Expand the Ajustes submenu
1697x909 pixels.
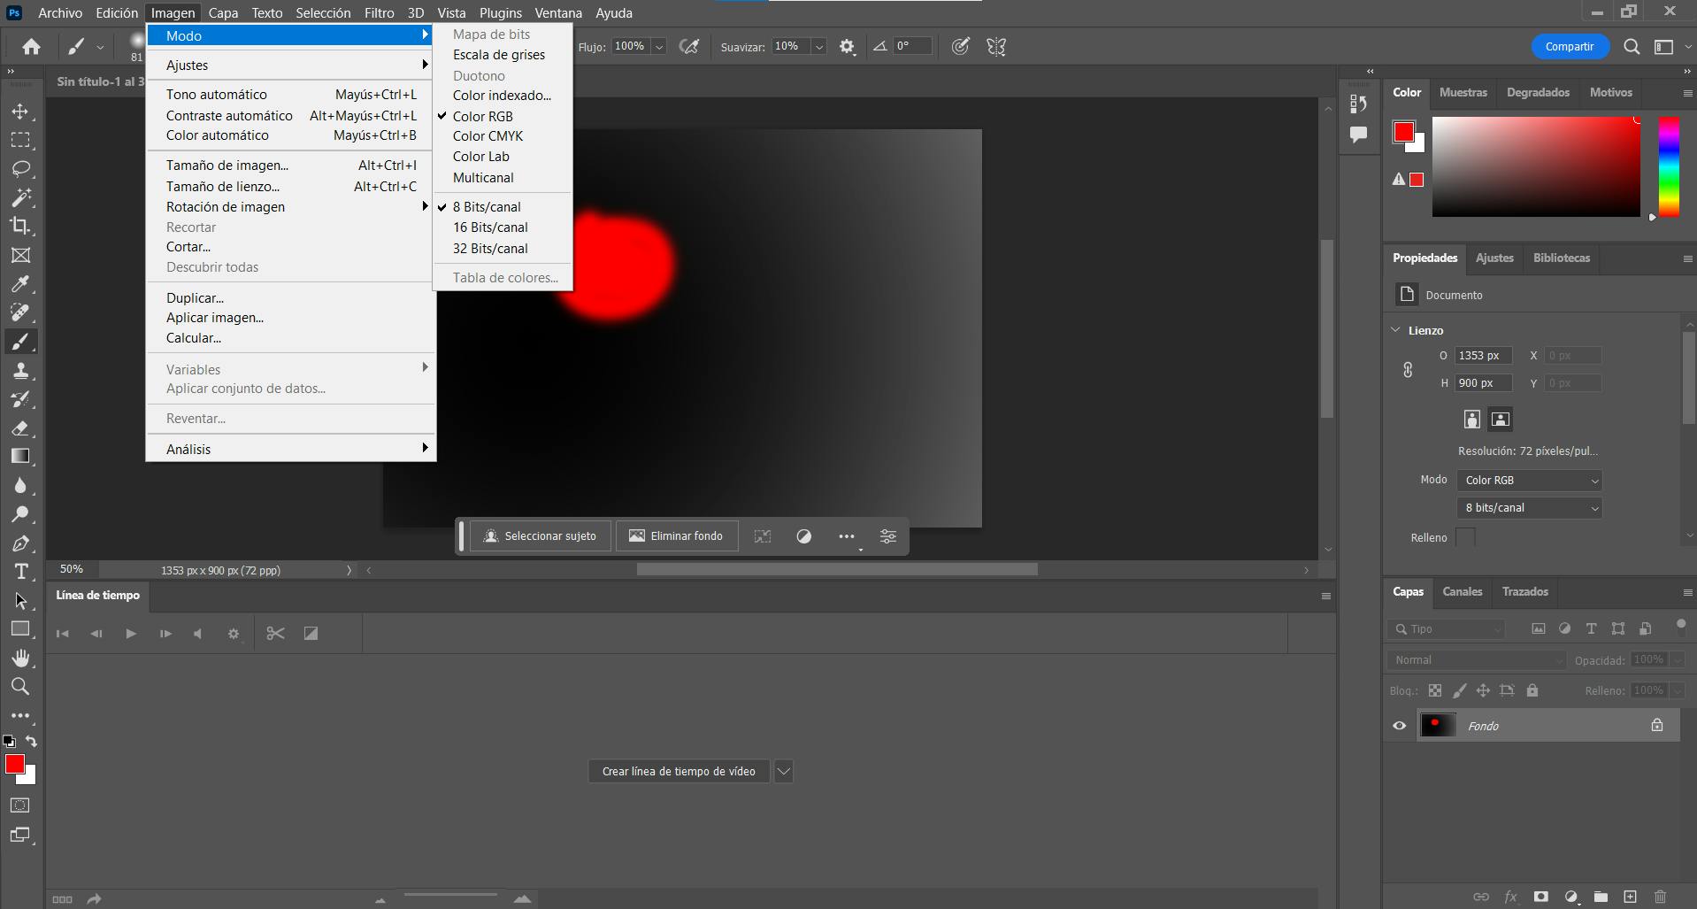click(291, 65)
